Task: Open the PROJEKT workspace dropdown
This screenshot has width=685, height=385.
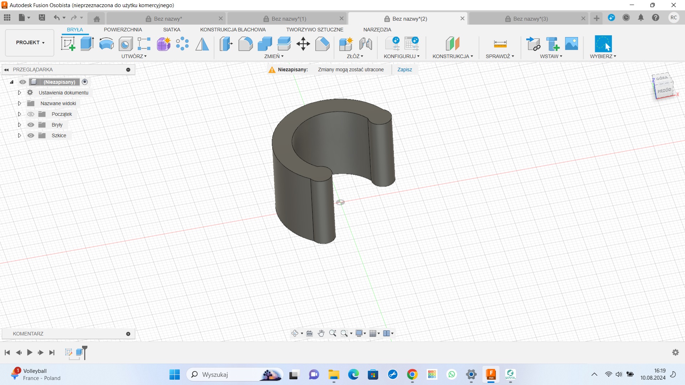Action: point(30,42)
